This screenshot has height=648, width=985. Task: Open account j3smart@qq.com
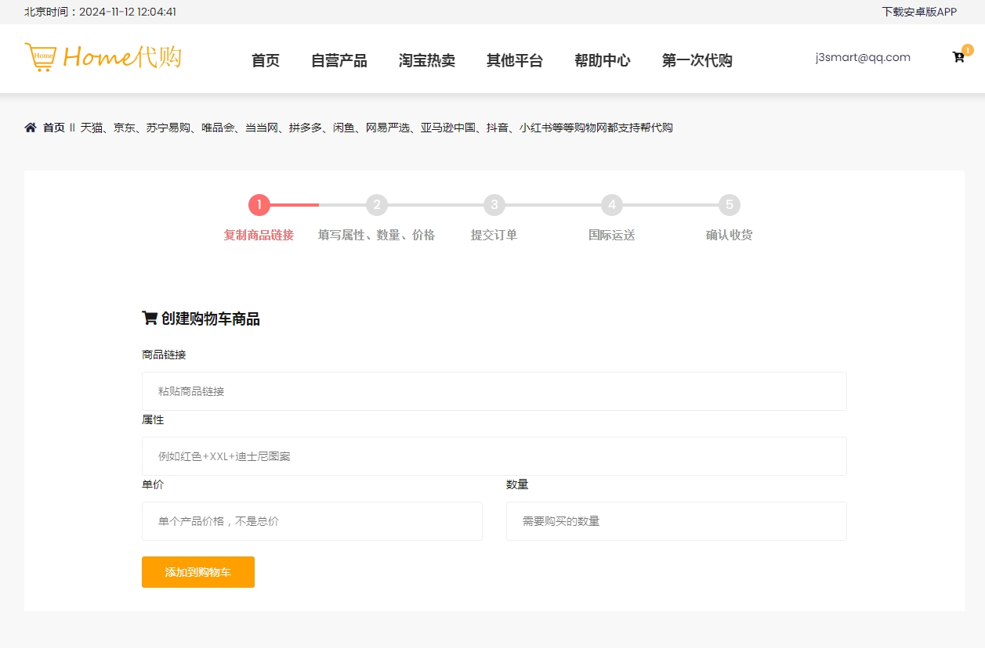tap(863, 57)
